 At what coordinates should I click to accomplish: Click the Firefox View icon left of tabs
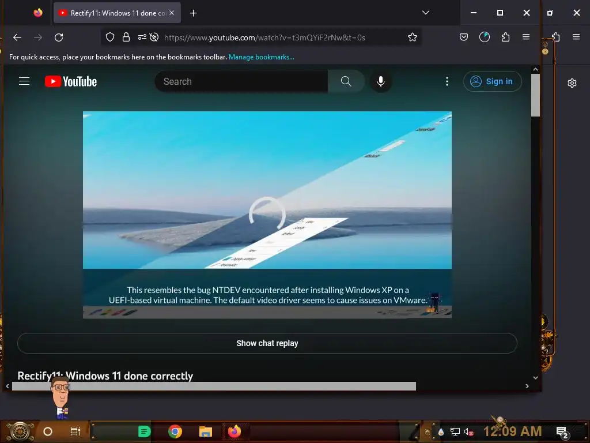coord(38,13)
